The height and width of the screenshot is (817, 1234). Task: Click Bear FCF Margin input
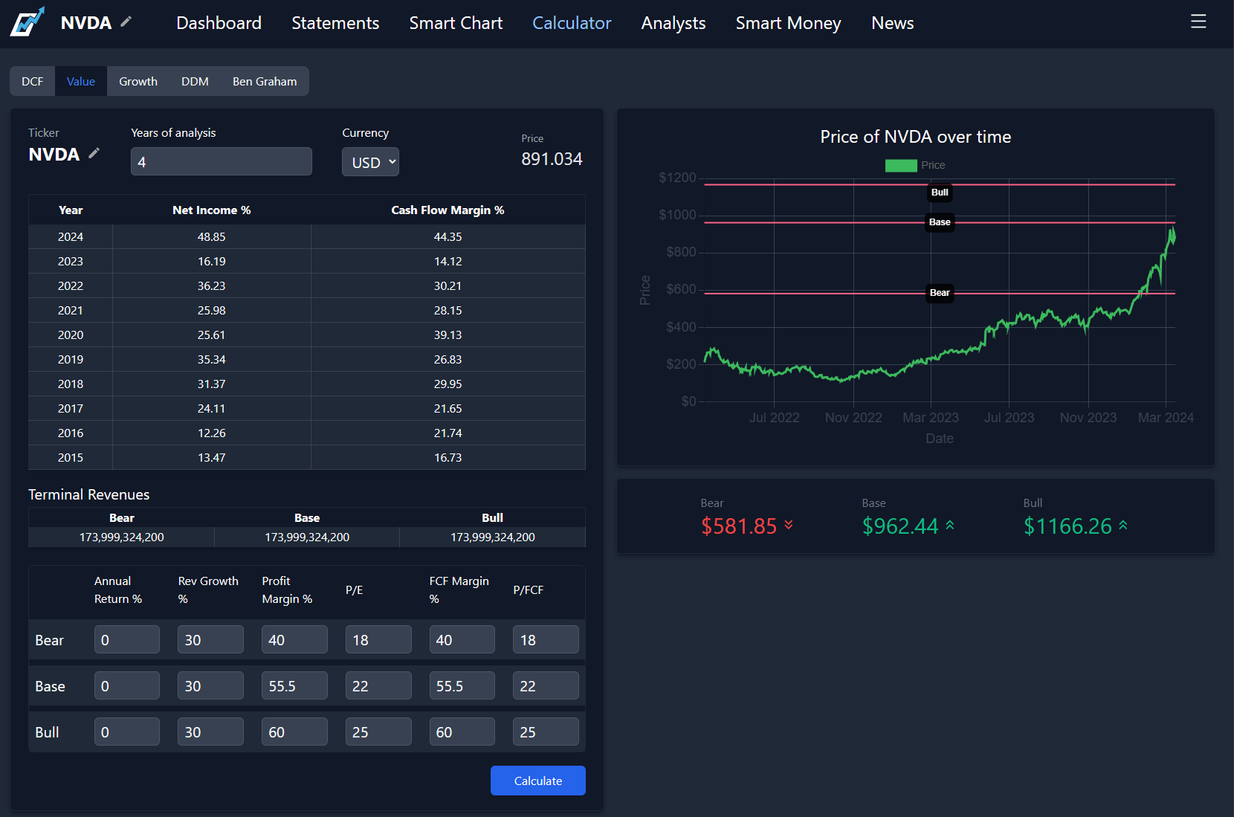pos(462,639)
